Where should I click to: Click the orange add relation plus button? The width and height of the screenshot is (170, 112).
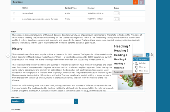coord(135,2)
